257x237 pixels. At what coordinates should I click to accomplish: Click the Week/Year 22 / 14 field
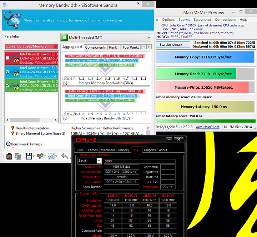tap(168, 187)
